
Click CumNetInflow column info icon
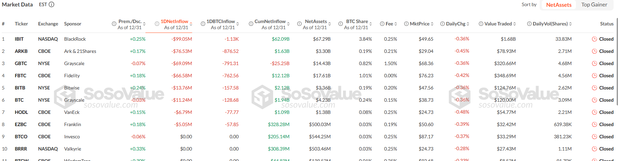point(251,24)
